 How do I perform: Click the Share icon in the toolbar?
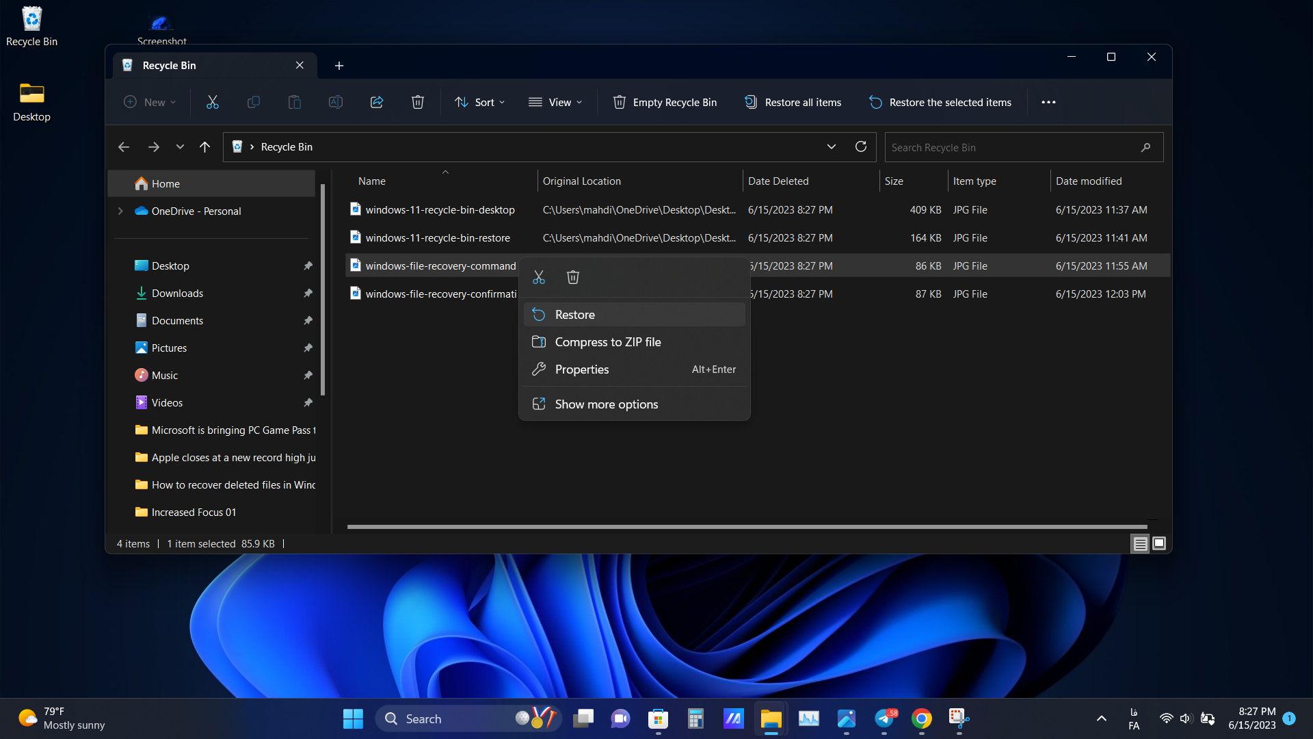(x=376, y=102)
